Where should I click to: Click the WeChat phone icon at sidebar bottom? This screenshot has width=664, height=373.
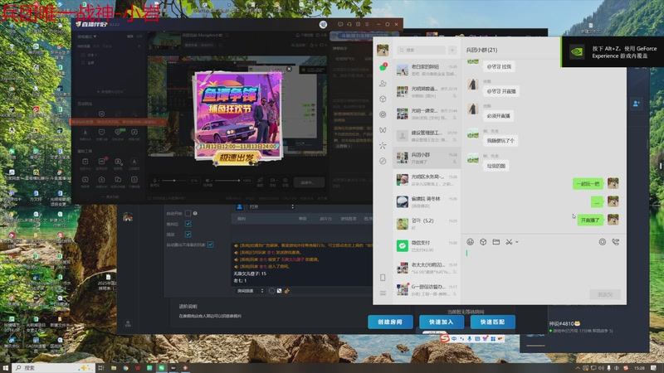[x=383, y=278]
